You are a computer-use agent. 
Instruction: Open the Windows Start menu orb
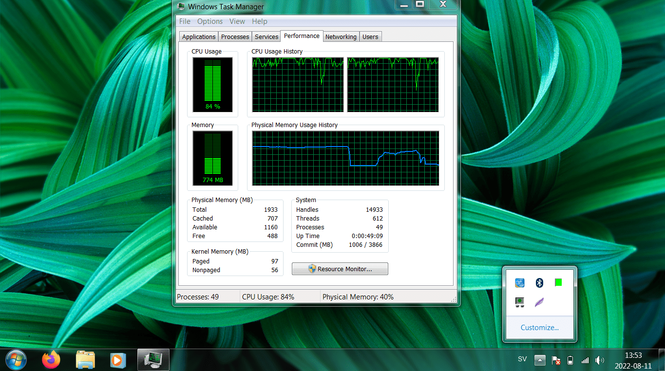(x=16, y=360)
